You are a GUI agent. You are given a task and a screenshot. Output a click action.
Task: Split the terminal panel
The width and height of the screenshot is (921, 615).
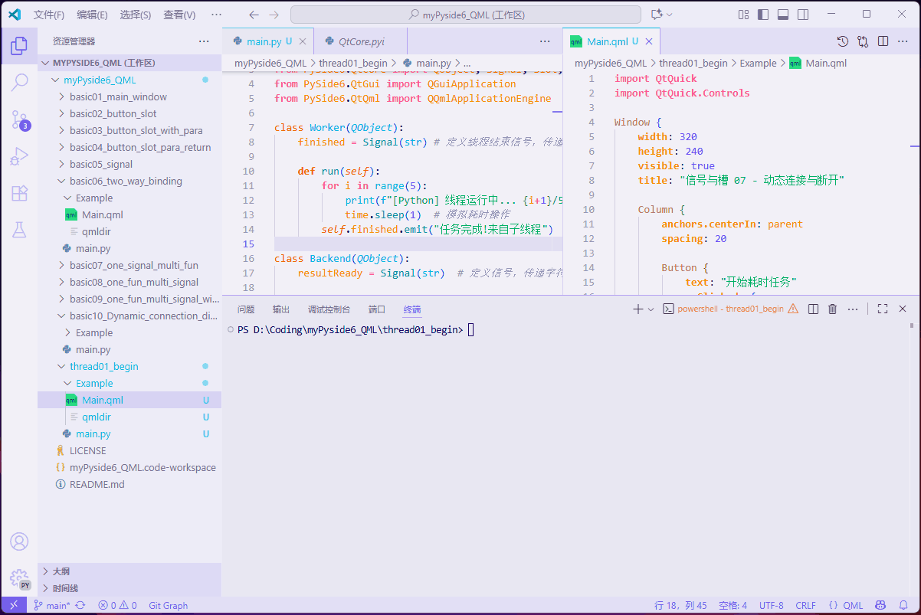[813, 309]
